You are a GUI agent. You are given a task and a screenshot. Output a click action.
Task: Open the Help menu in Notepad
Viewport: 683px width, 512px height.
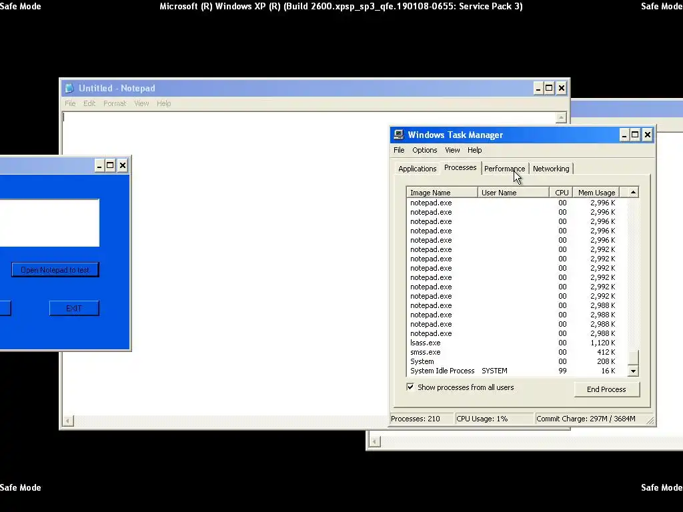click(x=164, y=103)
